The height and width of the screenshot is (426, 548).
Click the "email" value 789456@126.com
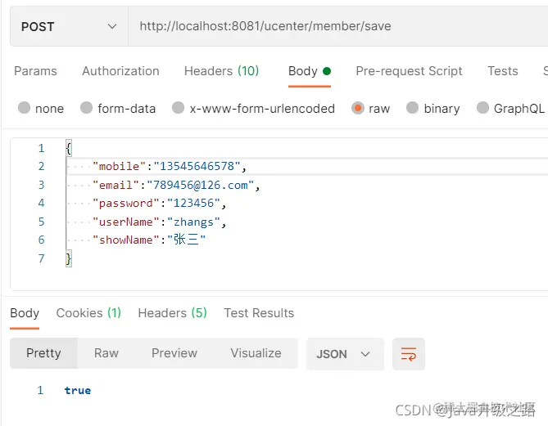pos(200,185)
